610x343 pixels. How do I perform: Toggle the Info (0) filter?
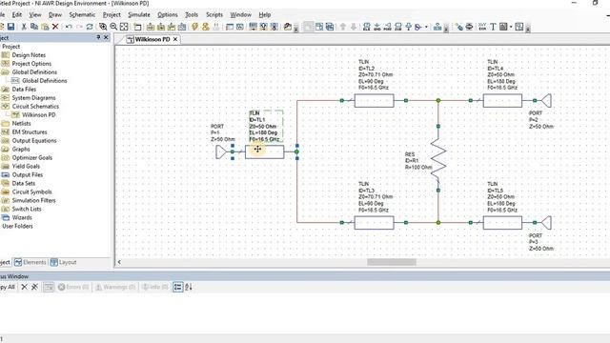pos(154,287)
